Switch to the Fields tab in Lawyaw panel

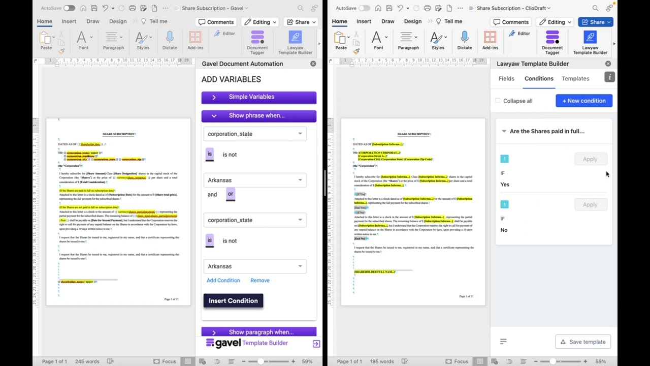(x=506, y=79)
